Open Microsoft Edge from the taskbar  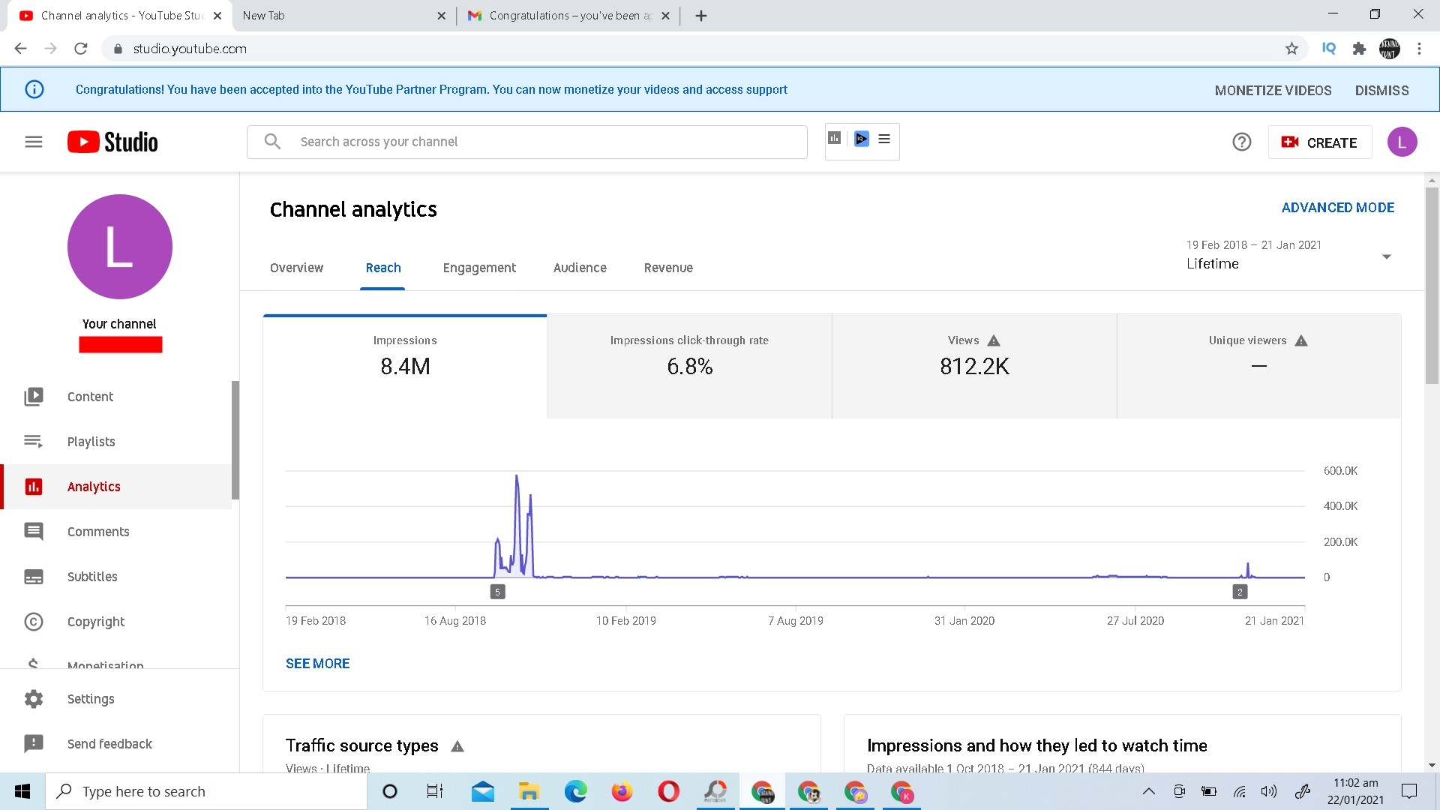pos(576,791)
